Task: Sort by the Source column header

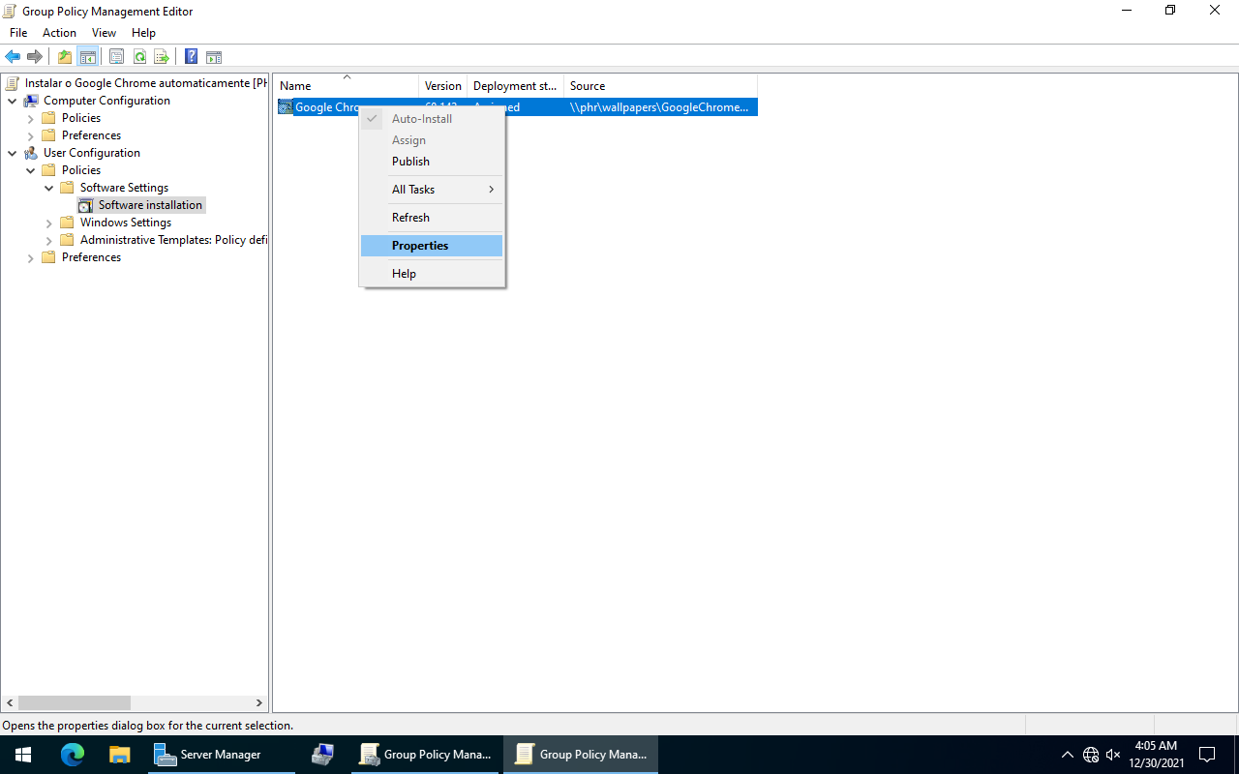Action: click(588, 86)
